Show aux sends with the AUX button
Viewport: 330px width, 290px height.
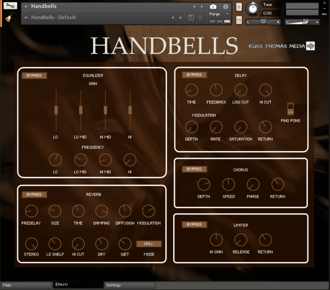[324, 14]
